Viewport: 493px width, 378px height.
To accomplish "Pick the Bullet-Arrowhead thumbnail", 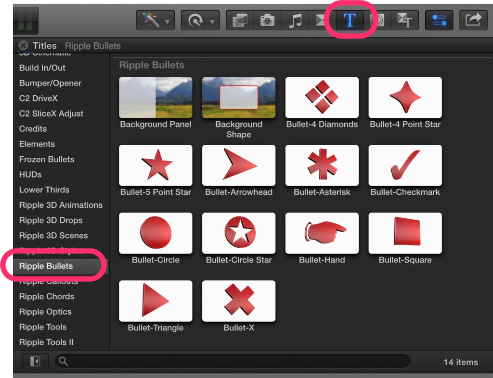I will (239, 165).
